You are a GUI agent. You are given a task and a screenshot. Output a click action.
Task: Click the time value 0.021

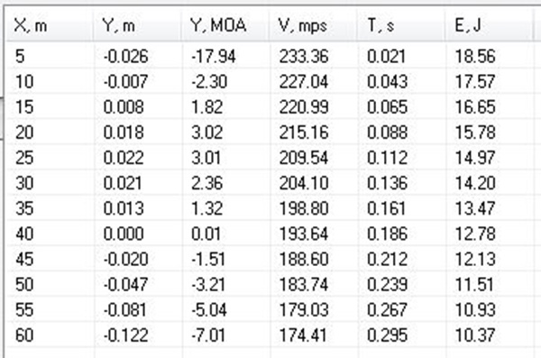[386, 56]
